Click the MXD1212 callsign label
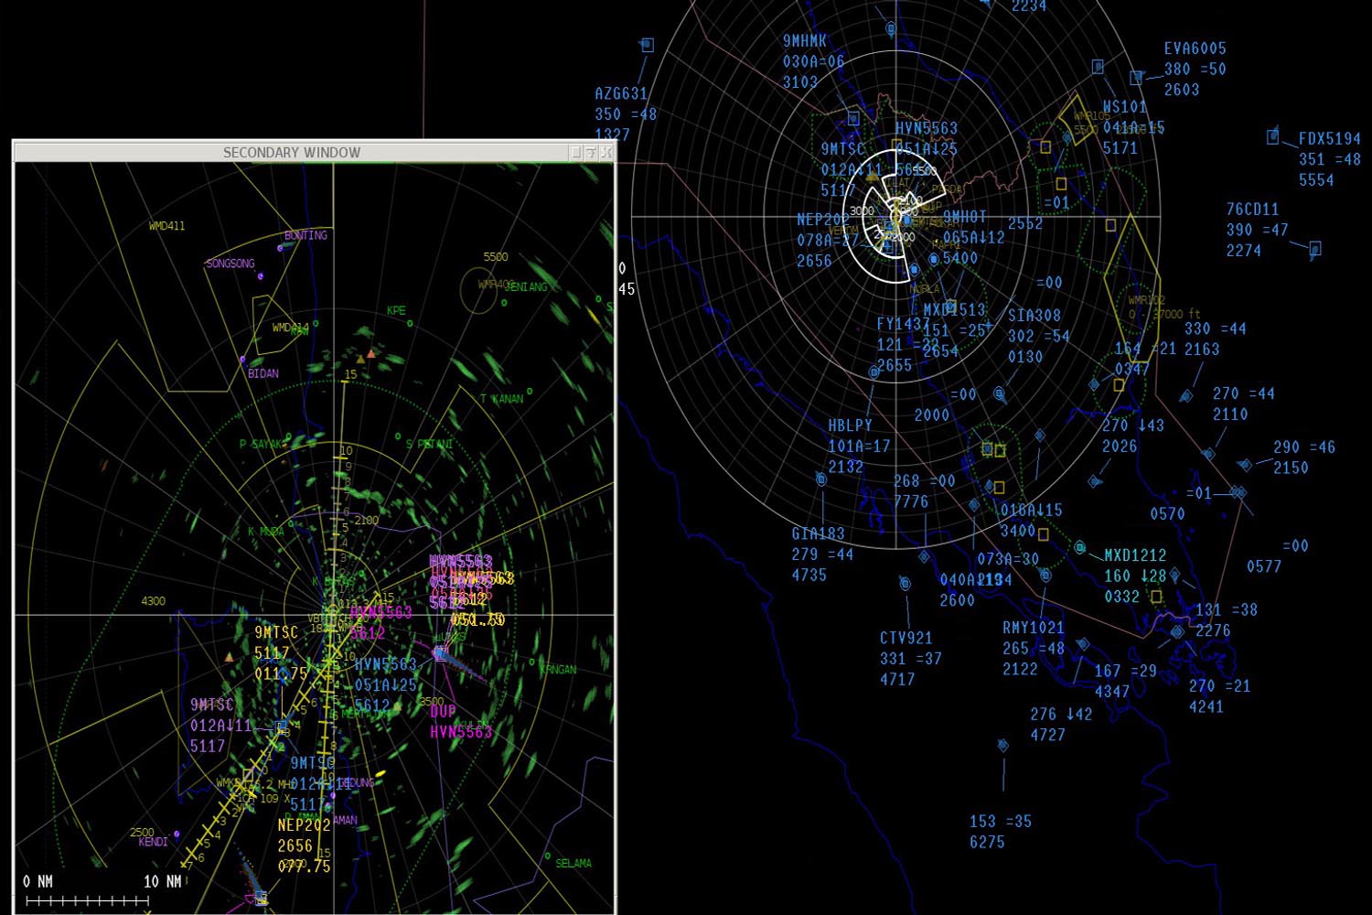 1135,555
